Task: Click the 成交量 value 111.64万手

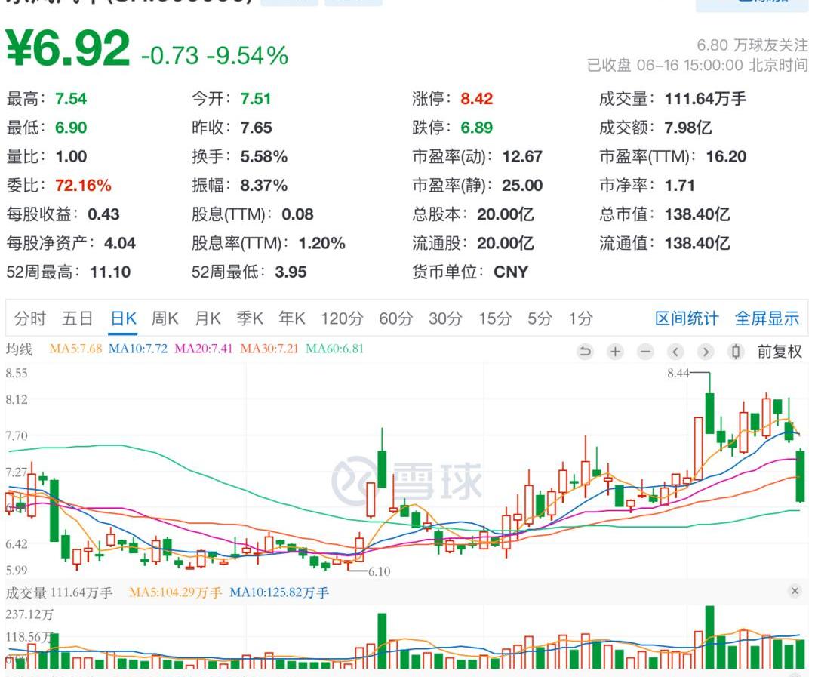Action: 706,99
